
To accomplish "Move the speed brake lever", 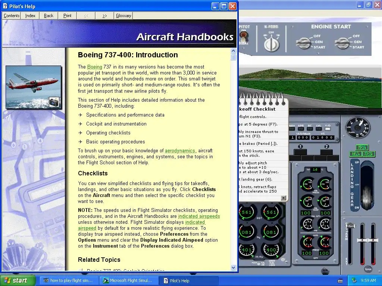I will 351,226.
